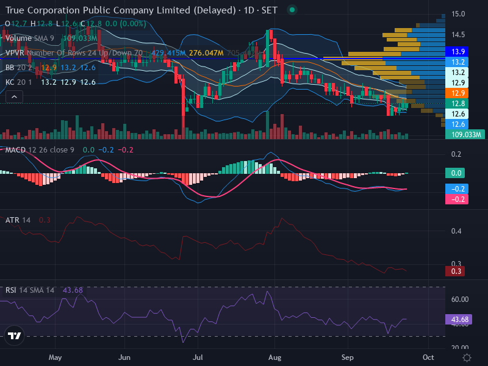The width and height of the screenshot is (488, 366).
Task: Collapse the indicator legend with chevron
Action: [14, 97]
